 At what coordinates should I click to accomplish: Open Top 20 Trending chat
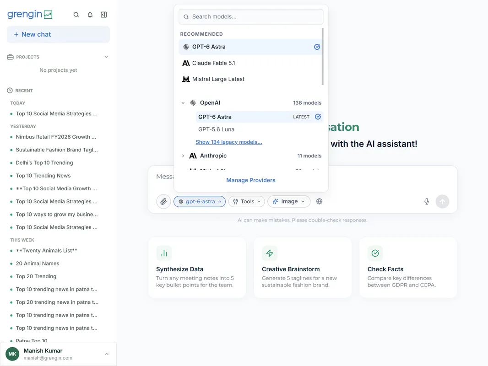click(36, 276)
